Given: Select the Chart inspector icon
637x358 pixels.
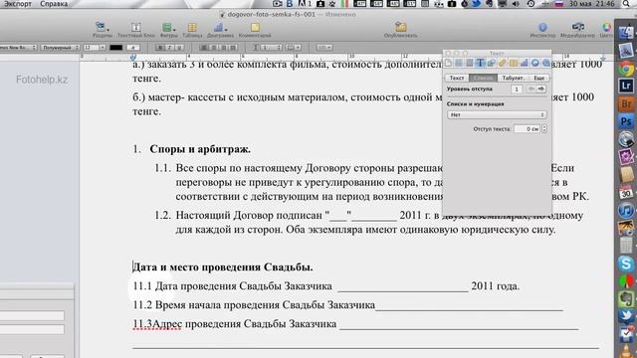Looking at the screenshot, I should coord(525,63).
